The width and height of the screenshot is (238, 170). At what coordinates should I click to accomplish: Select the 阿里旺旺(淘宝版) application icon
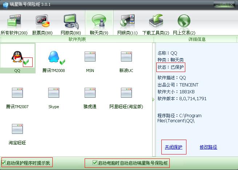(x=126, y=93)
